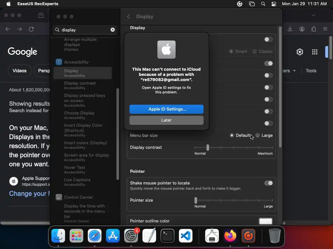The image size is (333, 249).
Task: Open Spotlight search in the menu bar
Action: 263,4
